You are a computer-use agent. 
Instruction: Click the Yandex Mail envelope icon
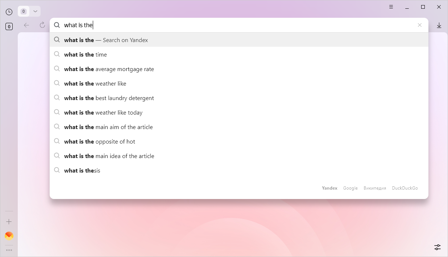click(9, 236)
